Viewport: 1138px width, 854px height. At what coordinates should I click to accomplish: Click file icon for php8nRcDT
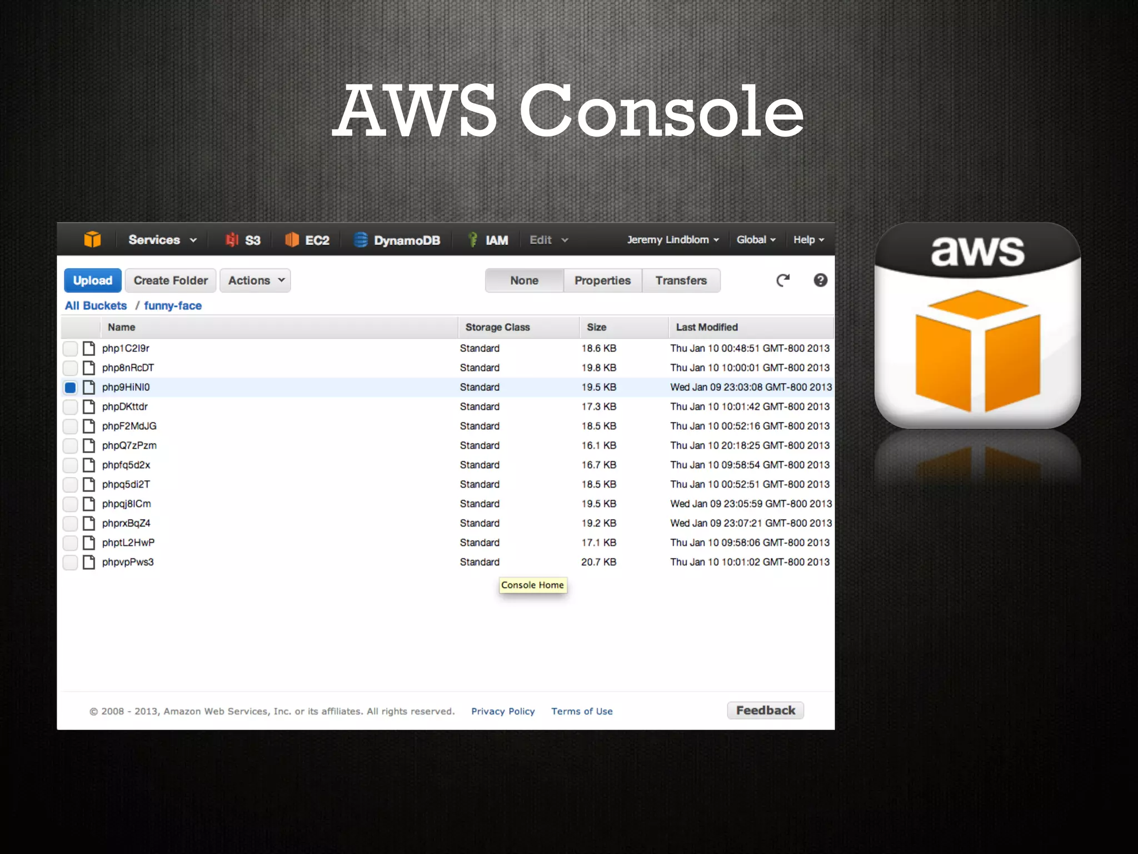(89, 368)
